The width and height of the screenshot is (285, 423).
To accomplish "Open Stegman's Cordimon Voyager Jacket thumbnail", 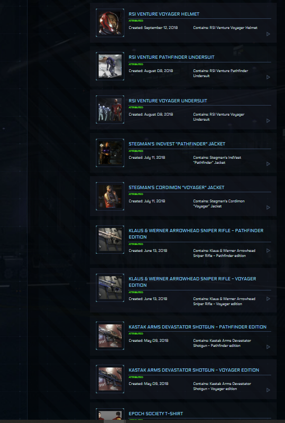I will pos(110,196).
